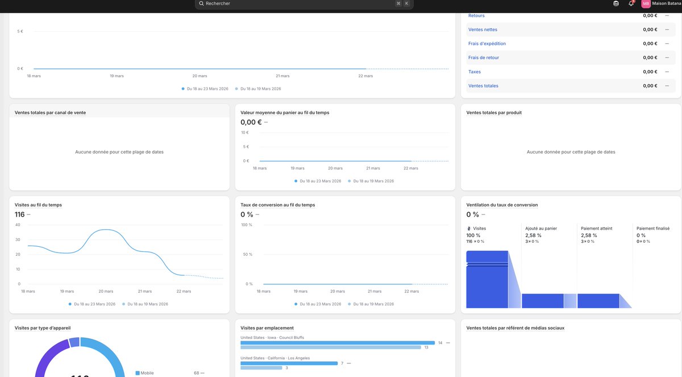Open Taux de conversion au fil du temps title
Viewport: 682px width, 377px height.
click(278, 205)
